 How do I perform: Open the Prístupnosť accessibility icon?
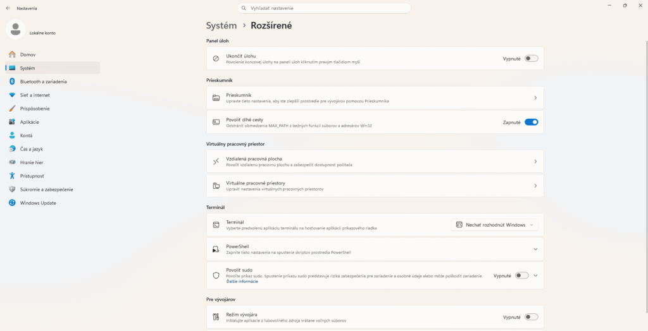coord(12,176)
